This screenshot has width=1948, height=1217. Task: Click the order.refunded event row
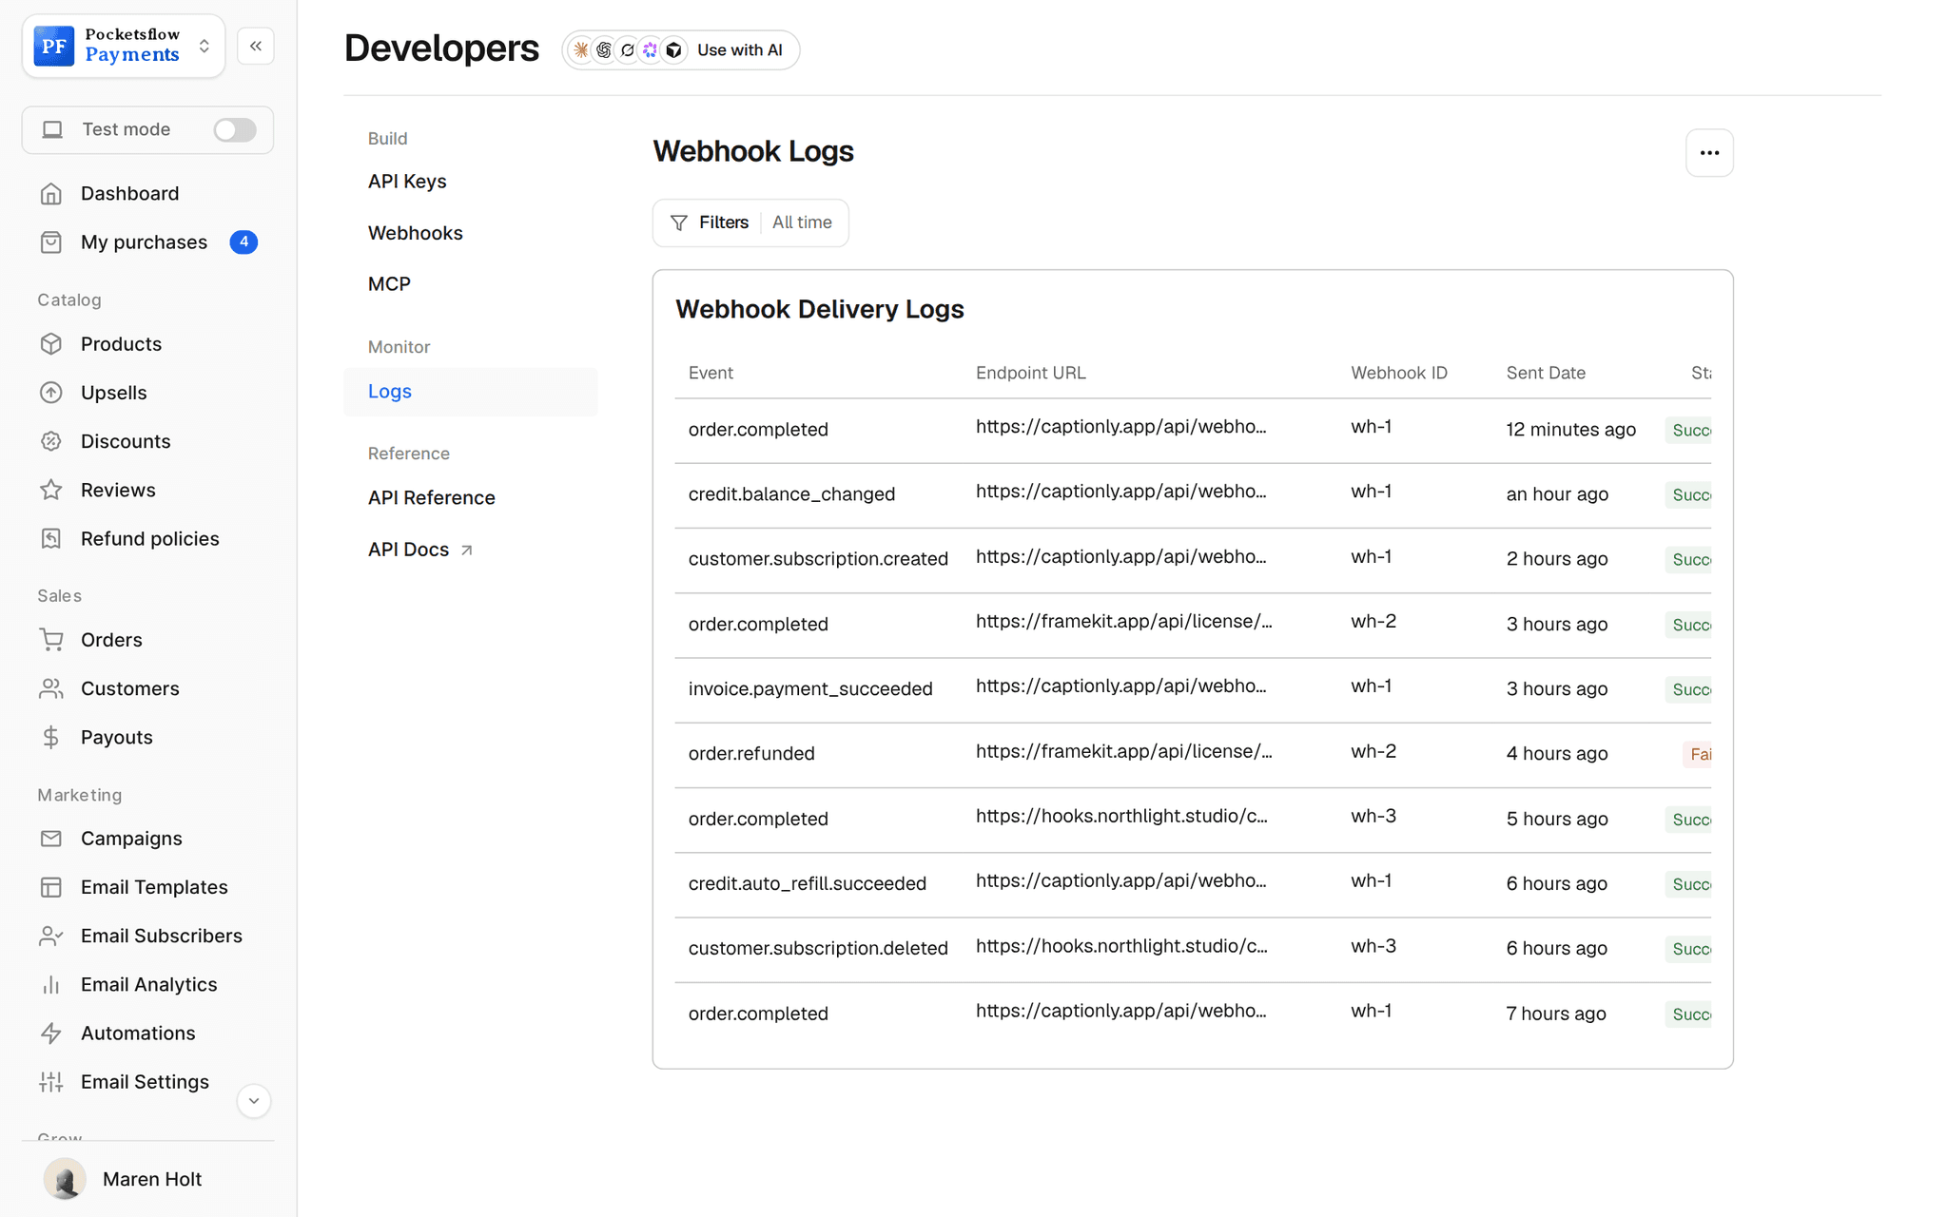pos(1193,755)
